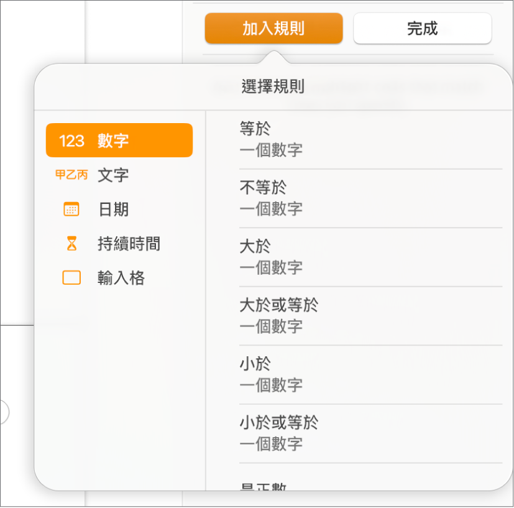
Task: Select the 輸入格 rule category
Action: [x=121, y=277]
